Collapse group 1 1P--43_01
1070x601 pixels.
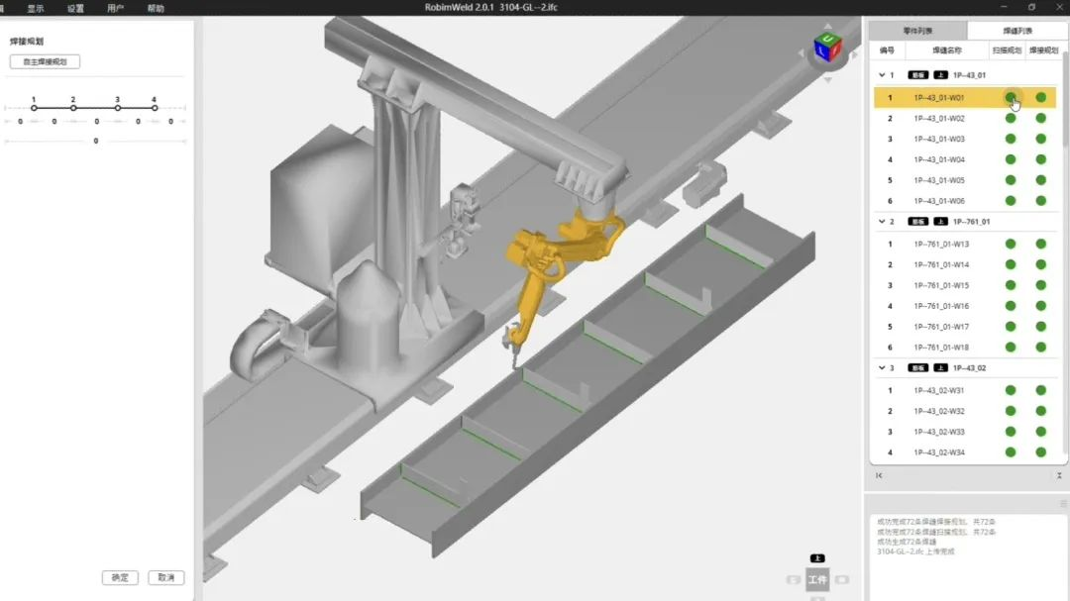tap(882, 75)
